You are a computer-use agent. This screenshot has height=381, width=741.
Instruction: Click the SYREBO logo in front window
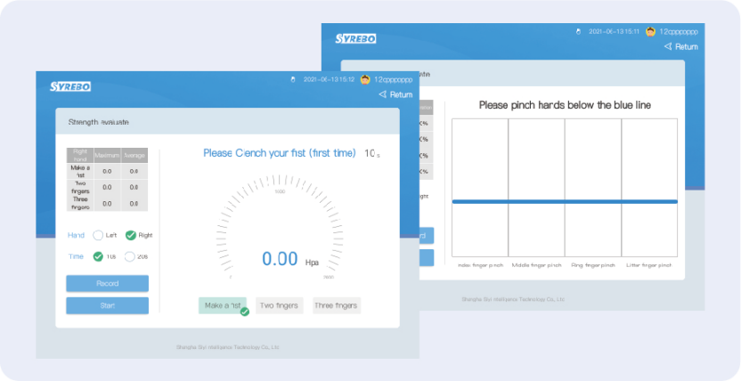[70, 86]
